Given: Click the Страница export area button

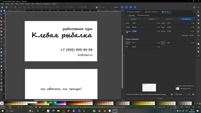Looking at the screenshot, I should tap(151, 19).
